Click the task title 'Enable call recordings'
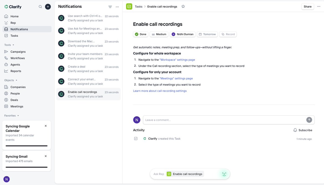 [158, 24]
